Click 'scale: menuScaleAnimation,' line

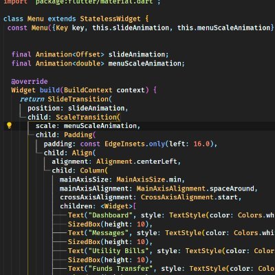[x=88, y=126]
